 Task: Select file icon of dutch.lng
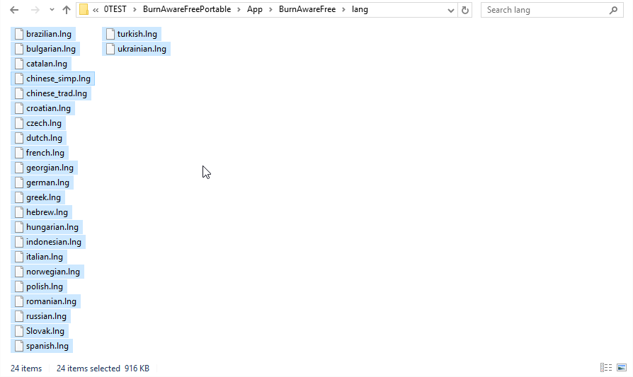pos(19,138)
